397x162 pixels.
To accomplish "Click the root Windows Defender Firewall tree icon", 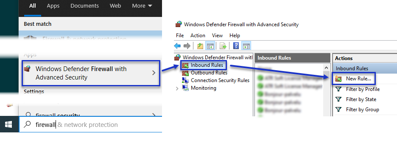I will pyautogui.click(x=178, y=58).
